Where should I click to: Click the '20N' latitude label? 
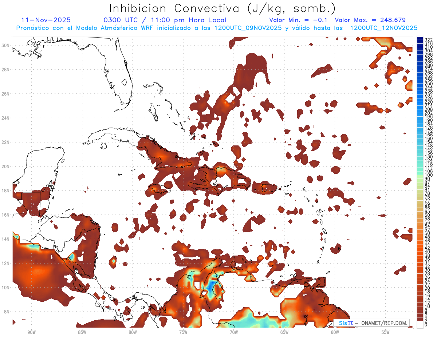point(5,167)
